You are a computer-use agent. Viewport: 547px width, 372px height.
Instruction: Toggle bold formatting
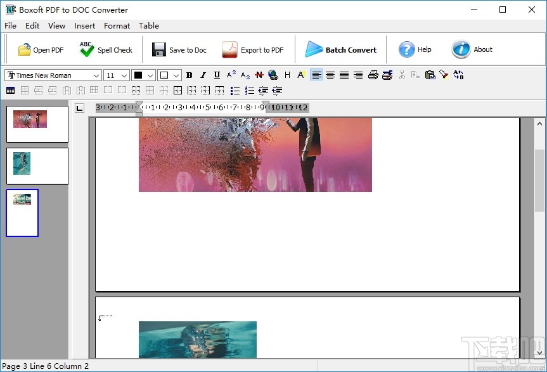(x=189, y=75)
